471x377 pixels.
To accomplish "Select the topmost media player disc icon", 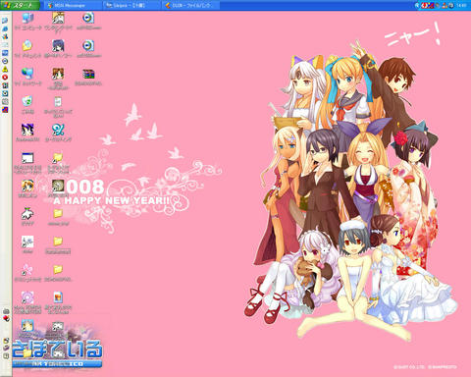I will pos(88,18).
